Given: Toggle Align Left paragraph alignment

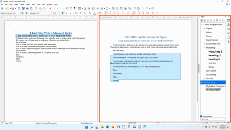Looking at the screenshot, I should coord(106,13).
